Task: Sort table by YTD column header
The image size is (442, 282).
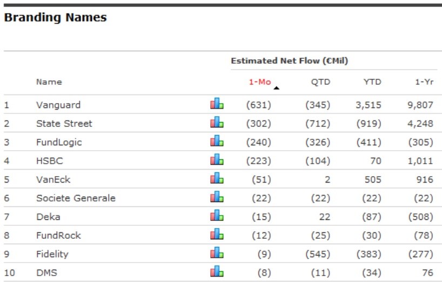Action: click(x=372, y=82)
